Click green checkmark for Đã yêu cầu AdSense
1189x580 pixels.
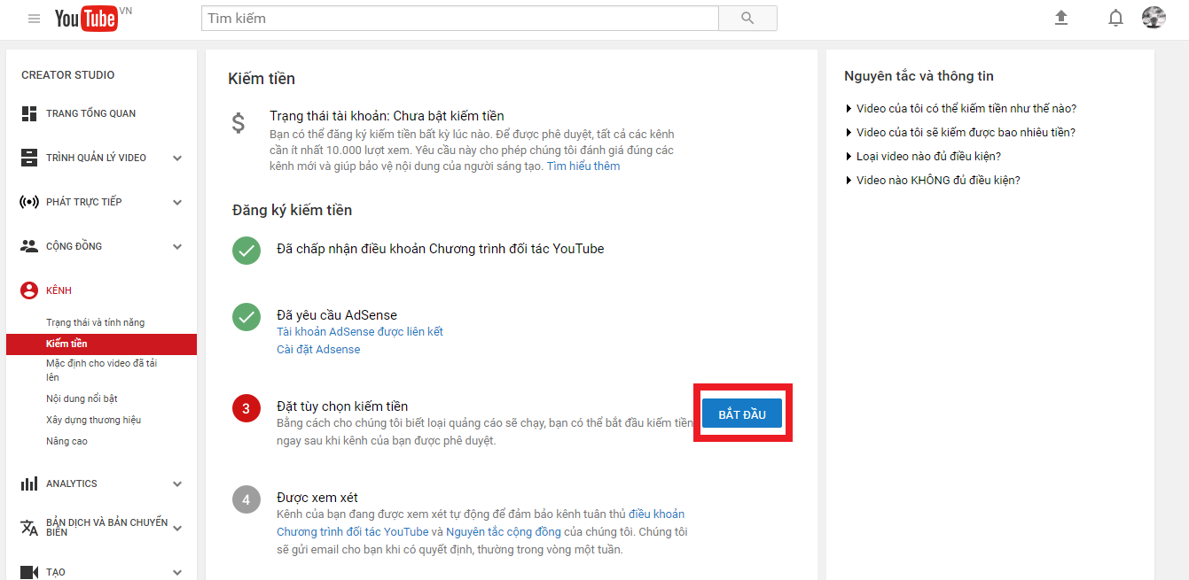[x=246, y=316]
